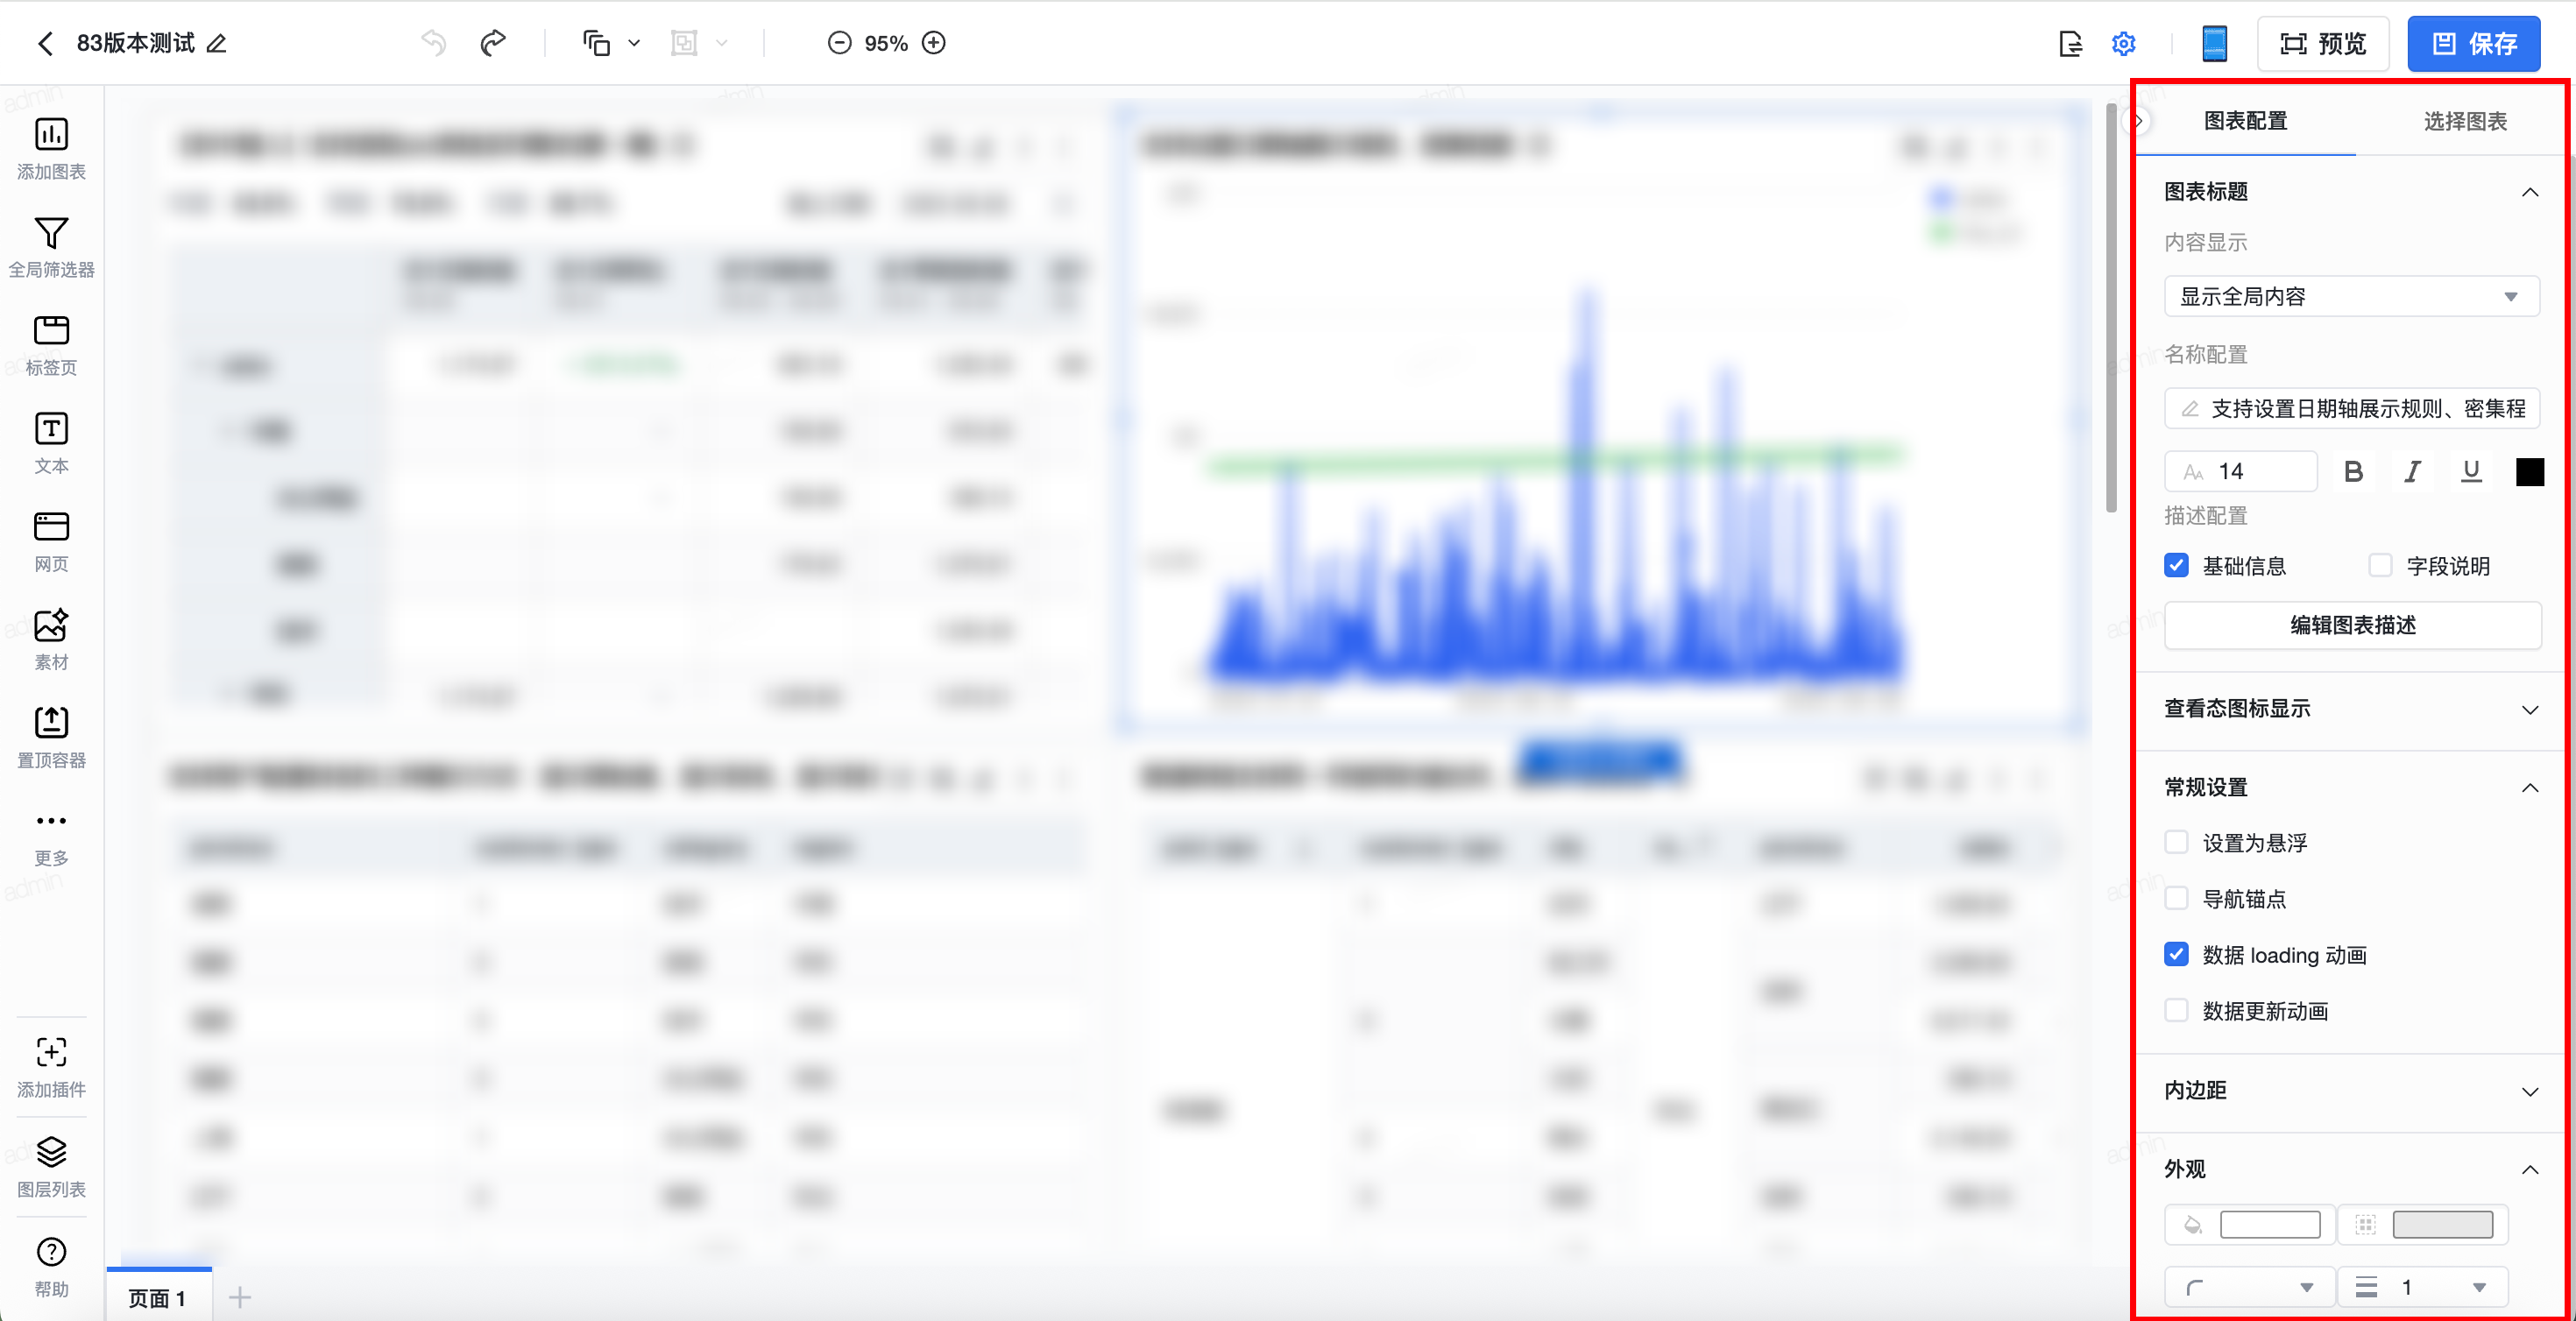The image size is (2576, 1321).
Task: Switch to mobile layout icon
Action: coord(2214,43)
